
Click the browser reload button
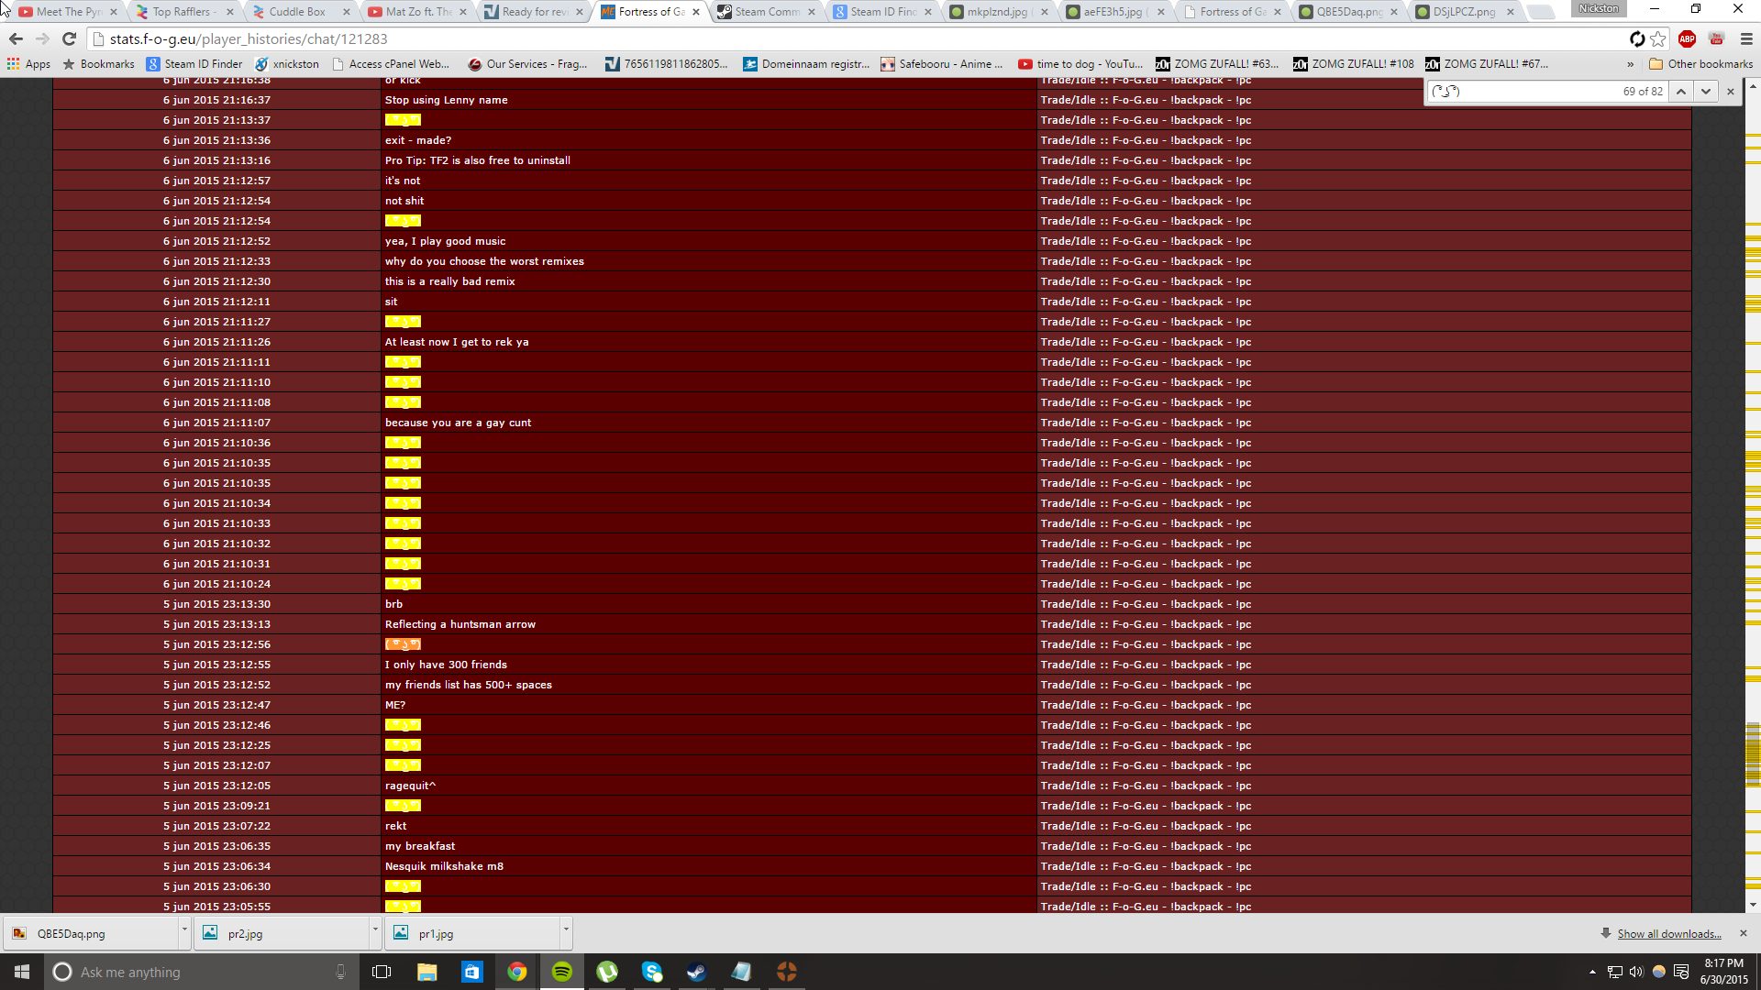69,38
